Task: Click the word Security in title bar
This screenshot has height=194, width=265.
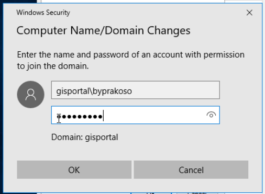Action: click(58, 13)
